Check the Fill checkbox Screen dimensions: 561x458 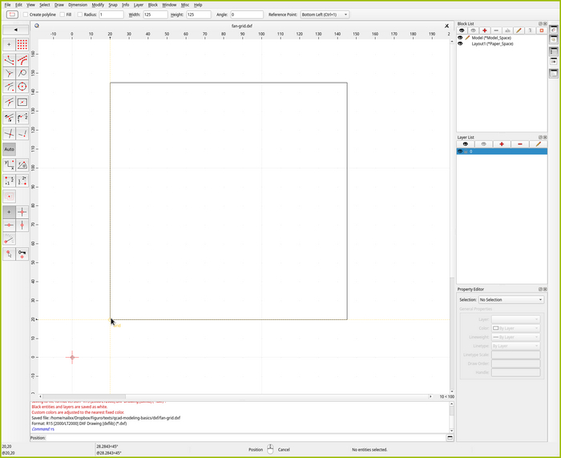[61, 14]
